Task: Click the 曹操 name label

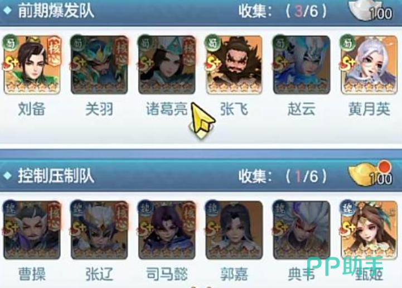Action: pyautogui.click(x=32, y=274)
